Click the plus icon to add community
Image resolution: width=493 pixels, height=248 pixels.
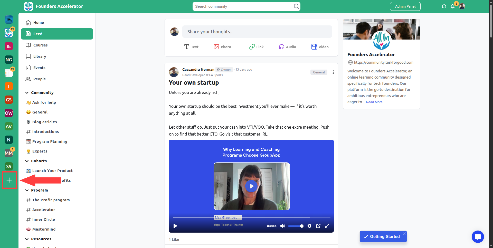pos(9,180)
